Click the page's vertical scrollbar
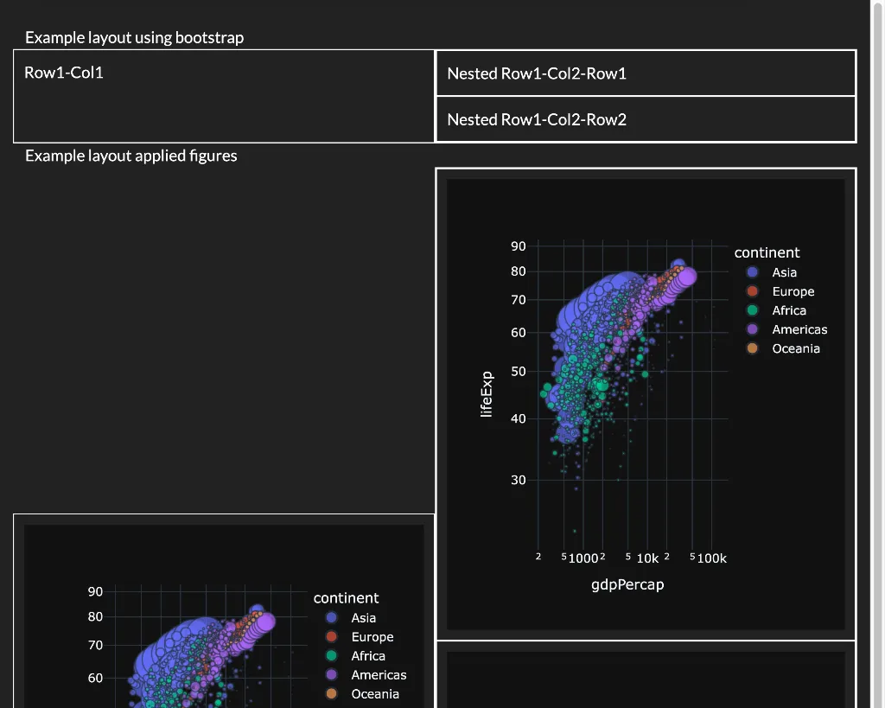 coord(877,346)
